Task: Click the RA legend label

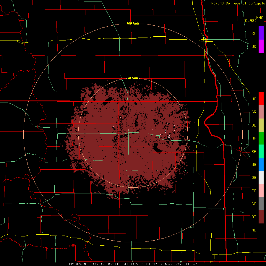Action: click(x=254, y=152)
